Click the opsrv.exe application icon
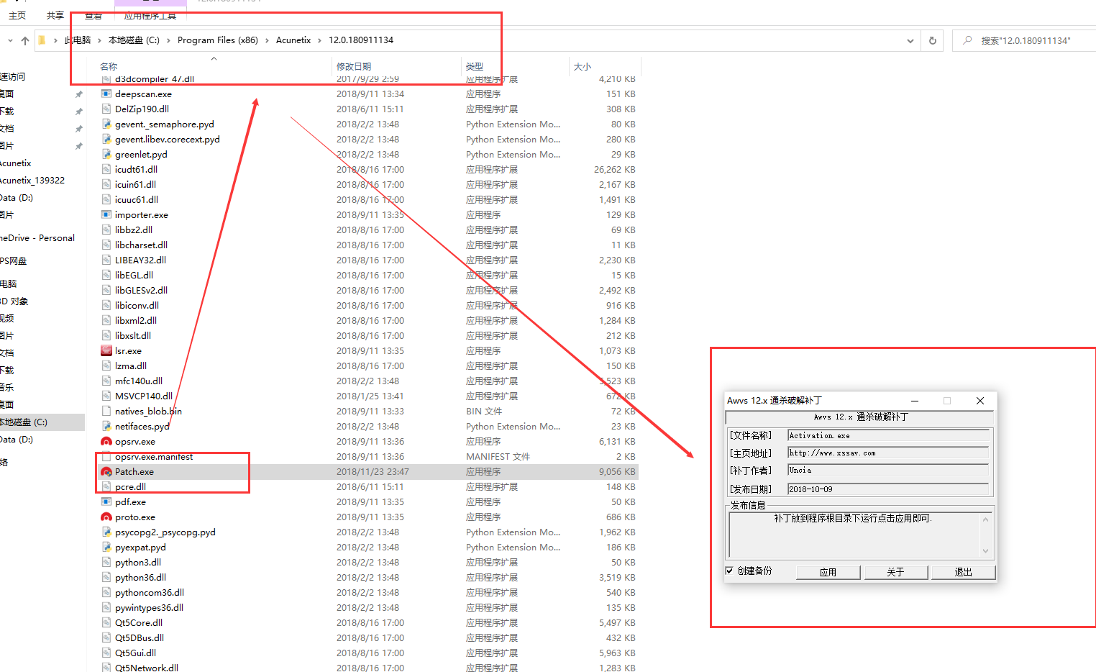Viewport: 1096px width, 672px height. [x=106, y=442]
